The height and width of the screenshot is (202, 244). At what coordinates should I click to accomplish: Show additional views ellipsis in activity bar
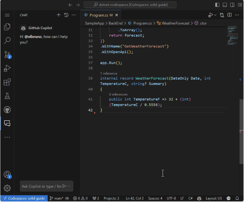[x=7, y=137]
